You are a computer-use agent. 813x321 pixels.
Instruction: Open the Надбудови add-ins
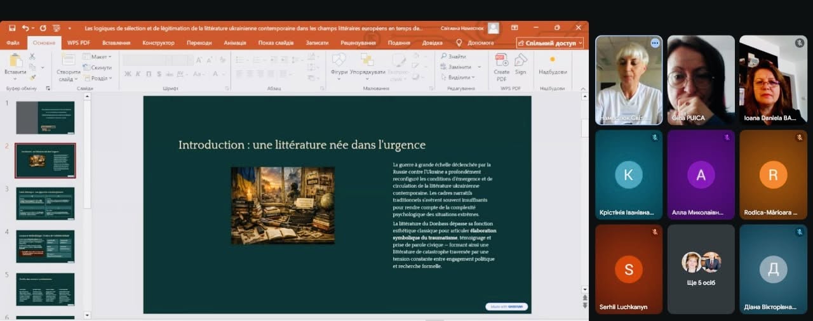553,64
